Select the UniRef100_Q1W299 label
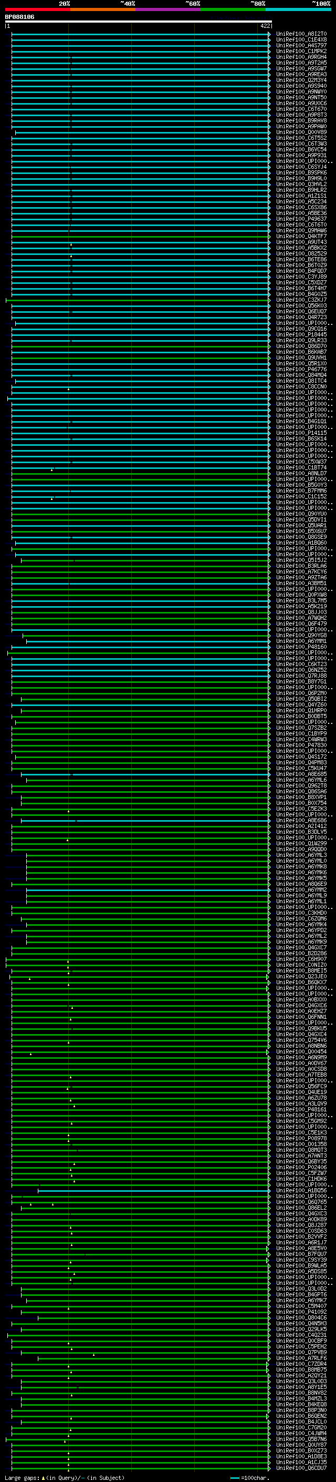This screenshot has height=1482, width=336. pos(301,843)
